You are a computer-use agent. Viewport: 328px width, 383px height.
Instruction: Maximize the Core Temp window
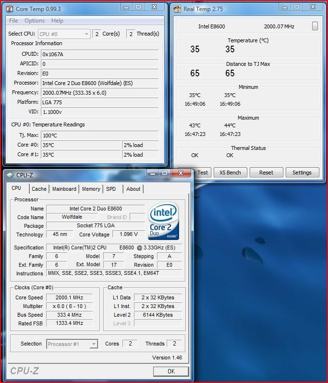pyautogui.click(x=138, y=7)
